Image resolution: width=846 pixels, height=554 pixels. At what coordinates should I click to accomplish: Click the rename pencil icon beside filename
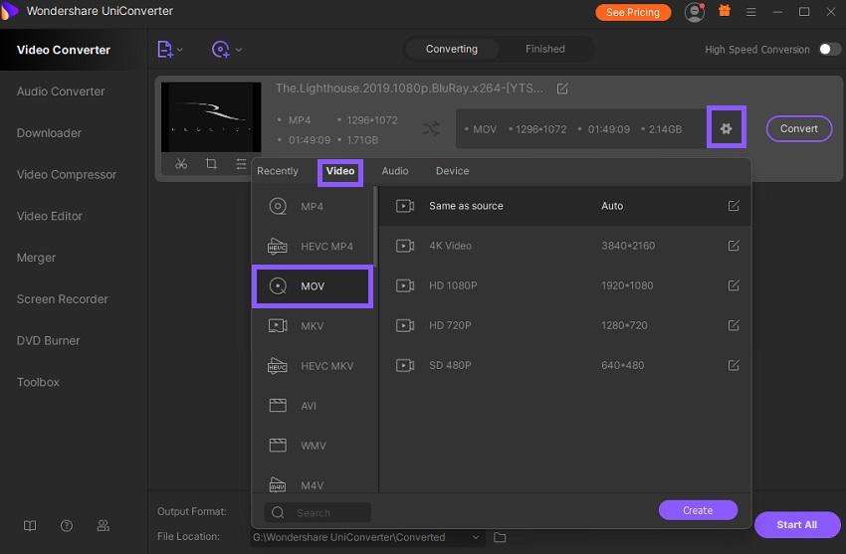pyautogui.click(x=562, y=89)
